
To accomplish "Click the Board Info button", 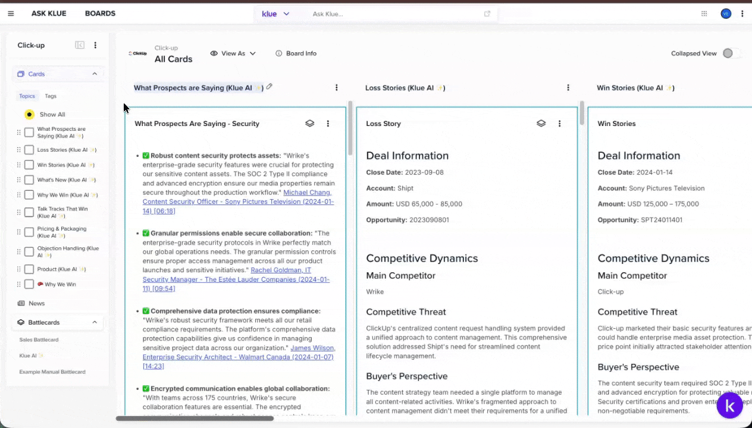I will pos(296,53).
